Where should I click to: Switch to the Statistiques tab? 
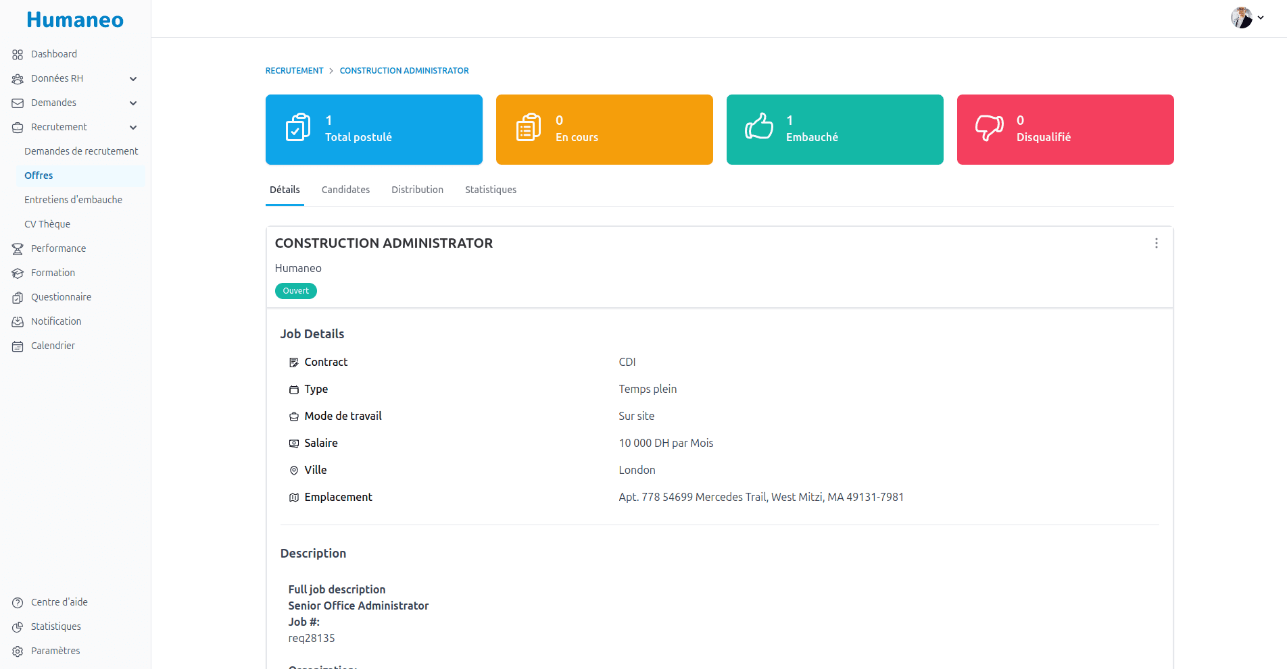coord(490,190)
